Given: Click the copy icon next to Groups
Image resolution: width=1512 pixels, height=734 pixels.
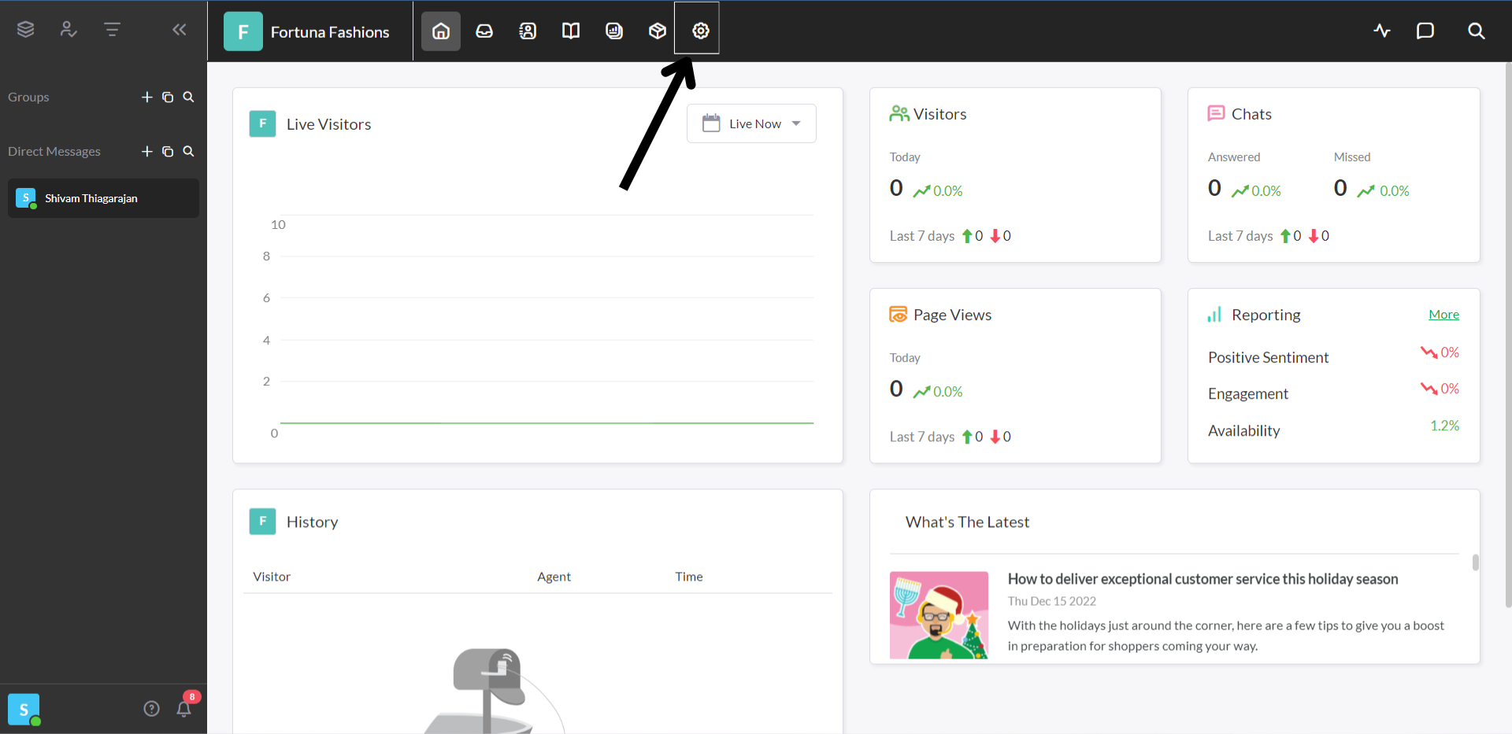Looking at the screenshot, I should 168,97.
